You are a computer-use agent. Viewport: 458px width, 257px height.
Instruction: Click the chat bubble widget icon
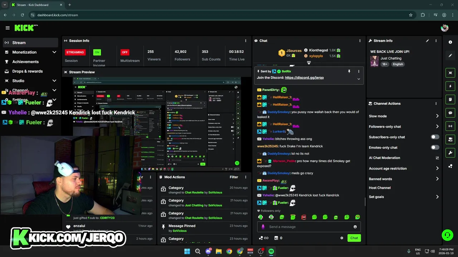(x=450, y=113)
